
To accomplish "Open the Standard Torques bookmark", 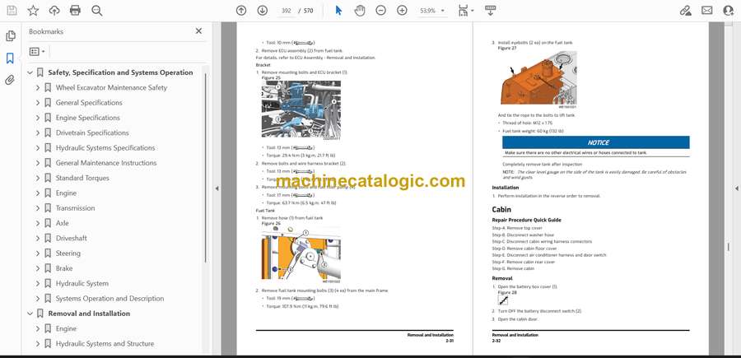I will coord(82,178).
